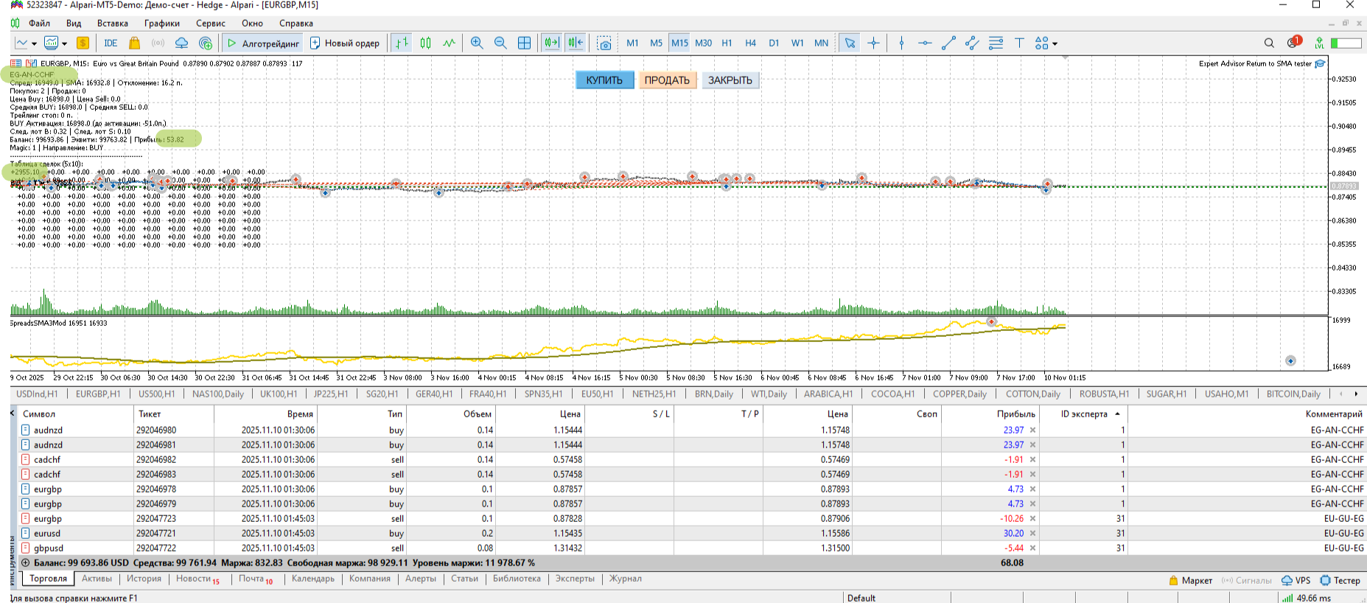
Task: Click the green level progress bar
Action: point(1345,43)
